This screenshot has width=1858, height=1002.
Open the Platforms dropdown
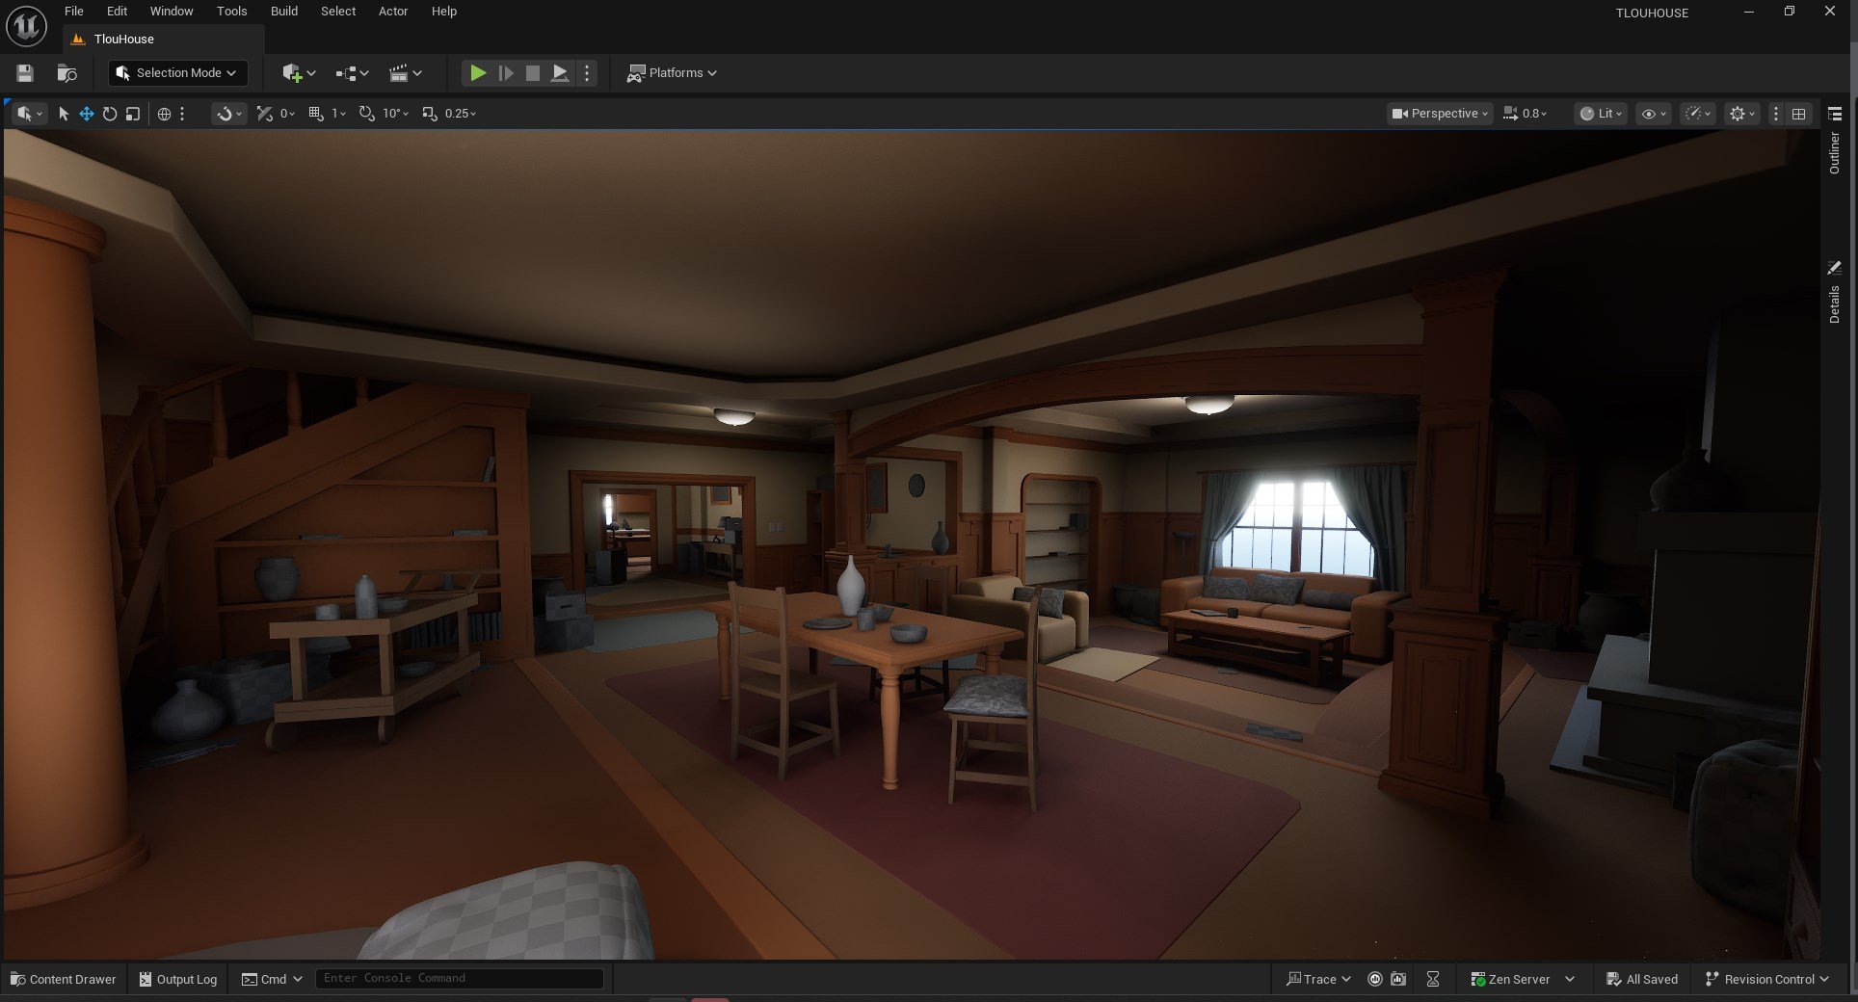coord(672,73)
